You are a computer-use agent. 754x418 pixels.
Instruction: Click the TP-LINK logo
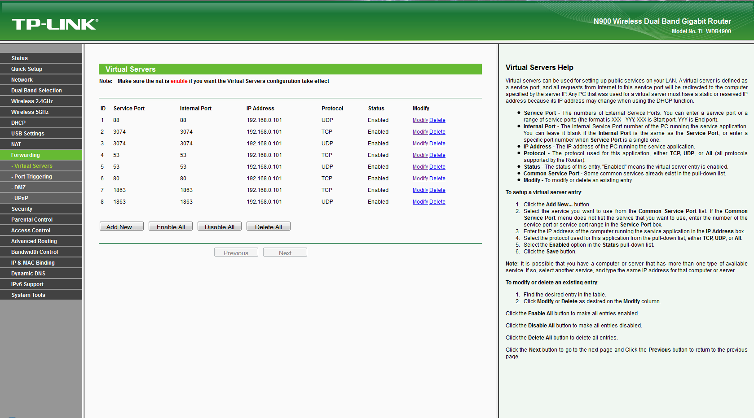pos(55,24)
